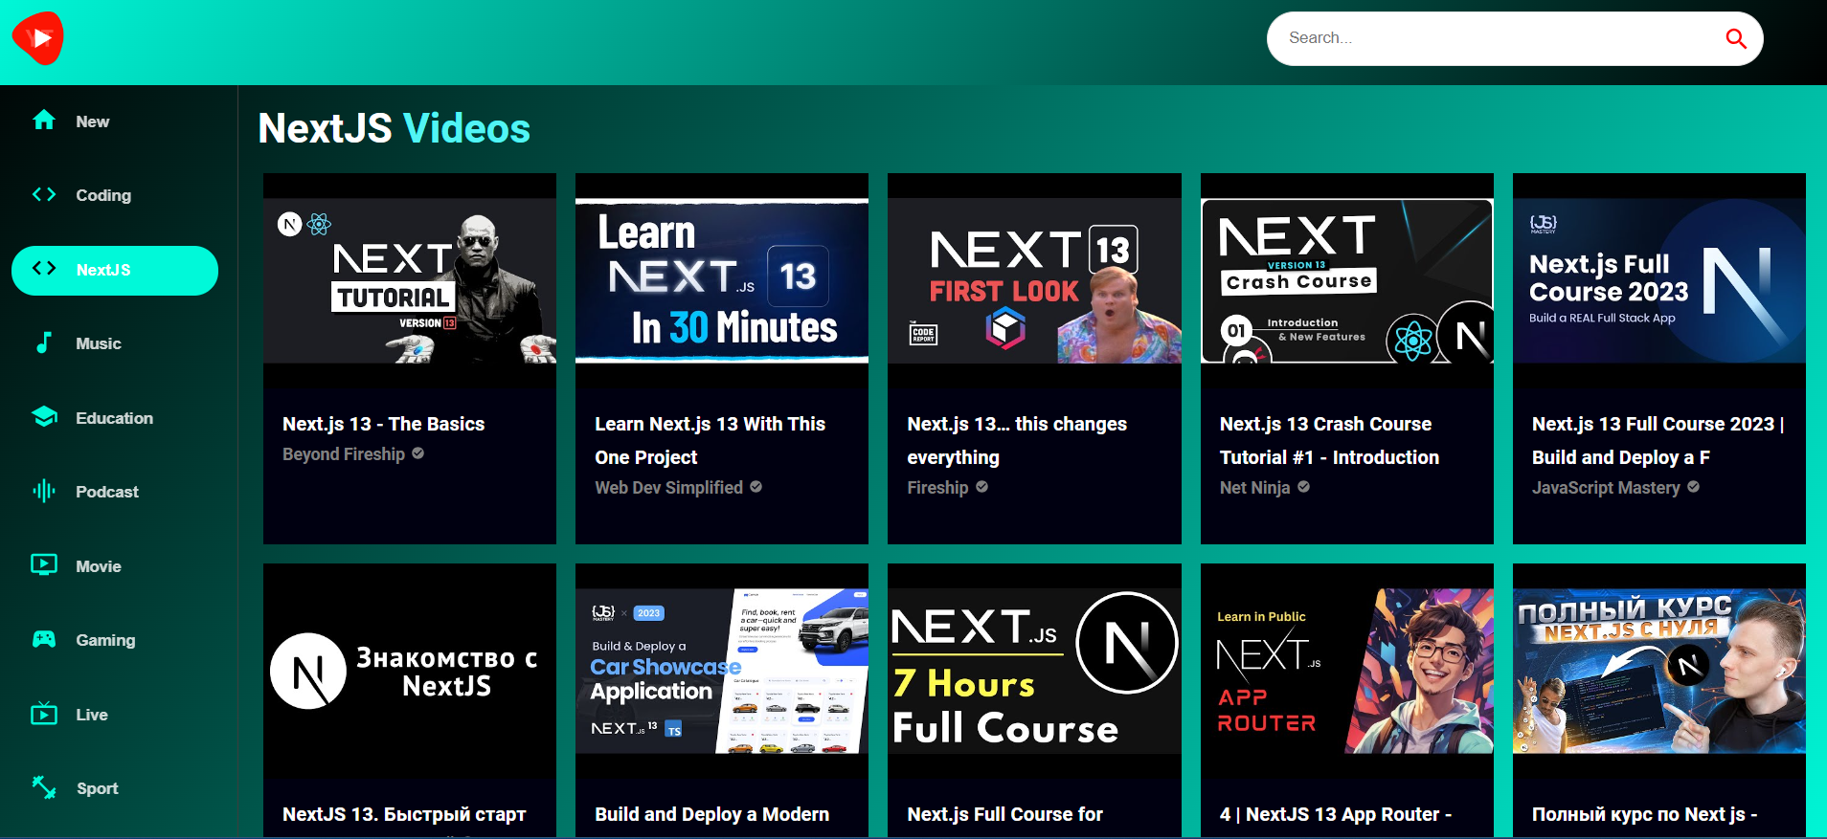
Task: Focus the Search input field
Action: (x=1494, y=38)
